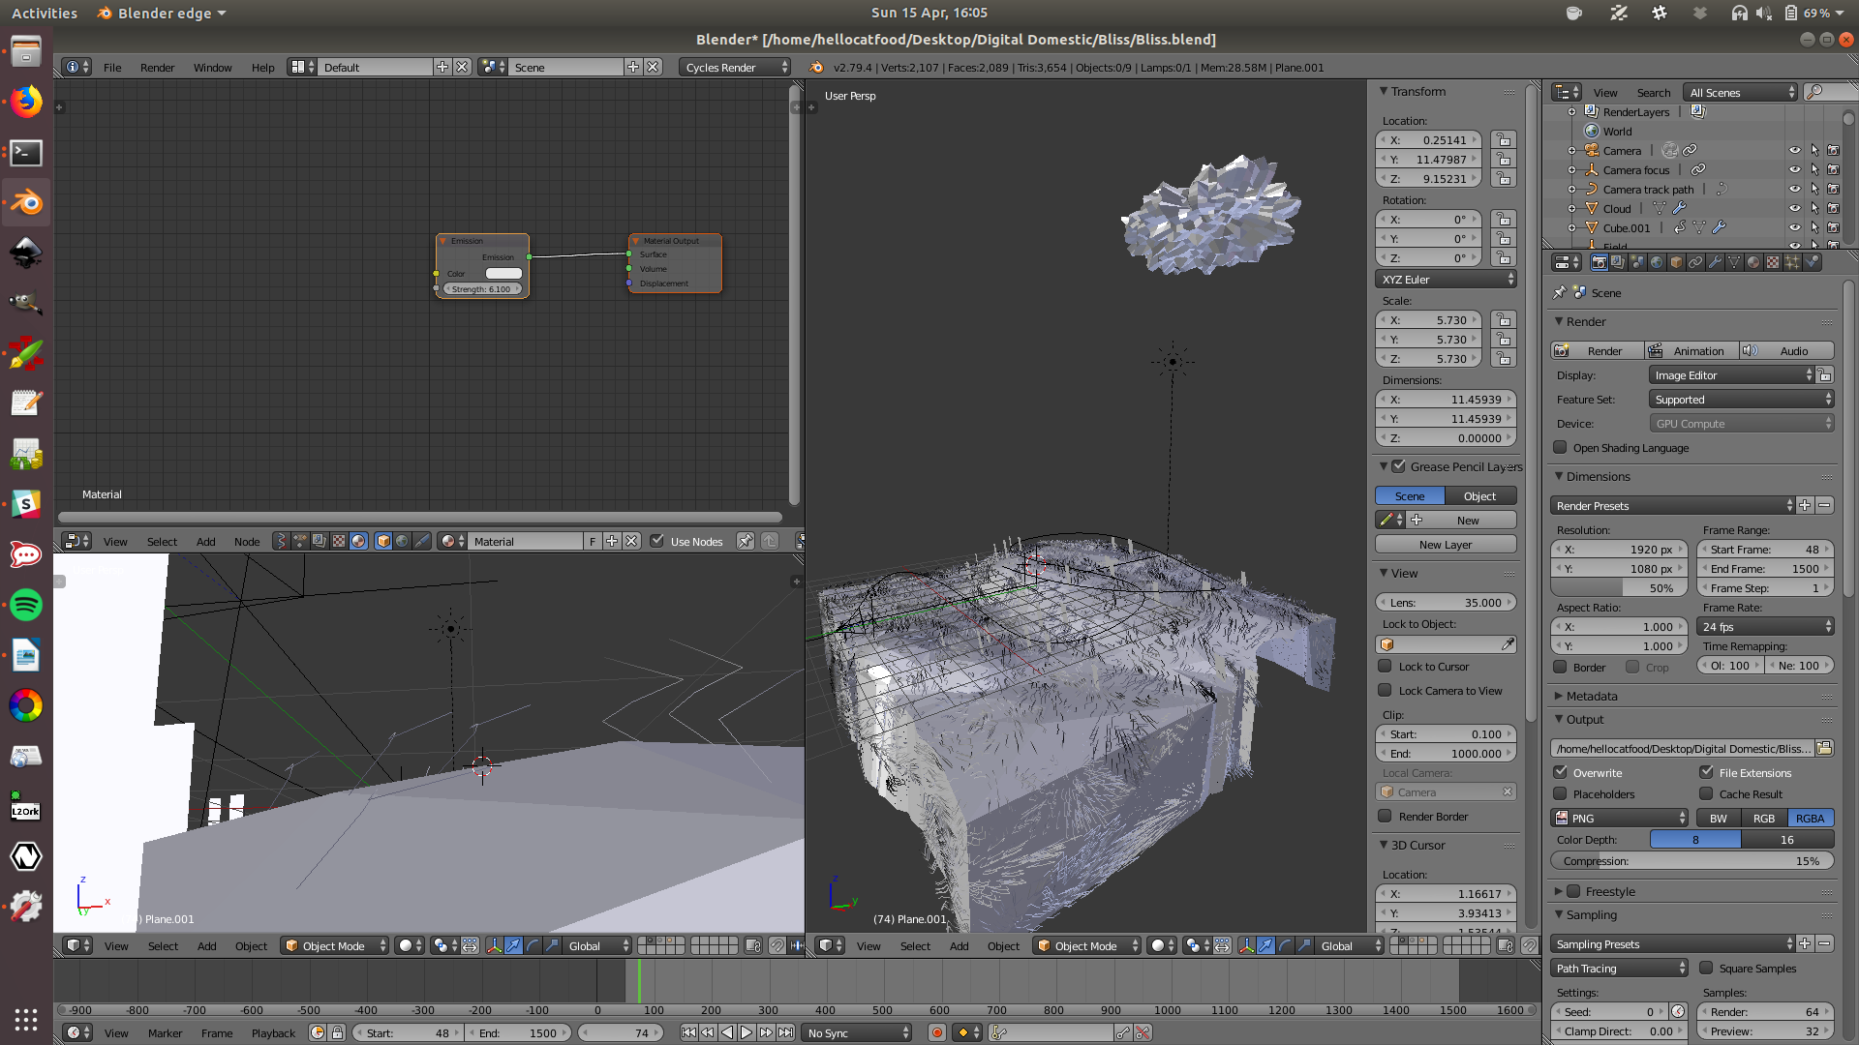
Task: Jump to first frame in timeline
Action: click(688, 1032)
